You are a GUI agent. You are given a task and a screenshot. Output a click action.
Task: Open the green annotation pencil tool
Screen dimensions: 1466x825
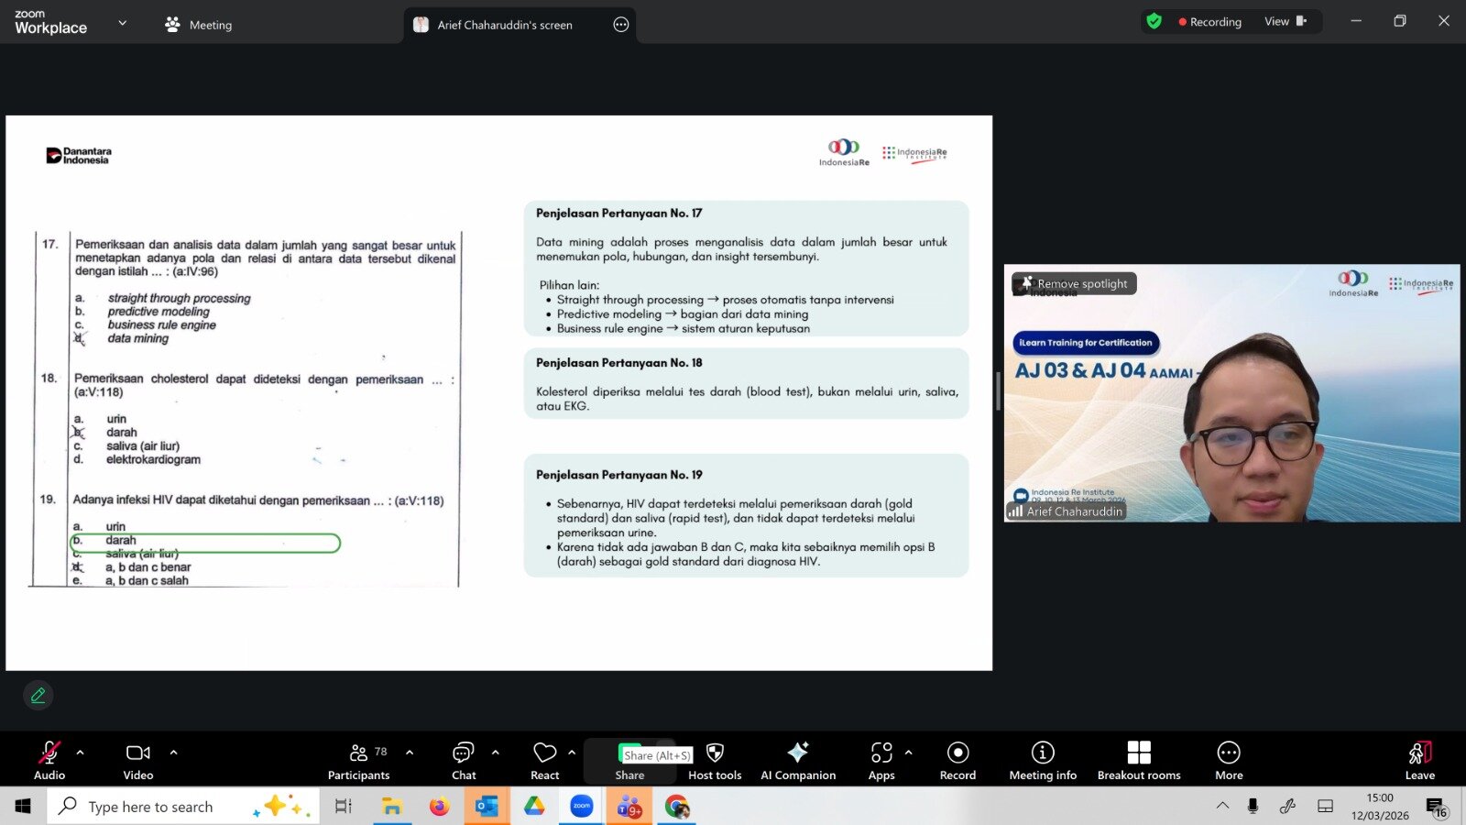38,696
